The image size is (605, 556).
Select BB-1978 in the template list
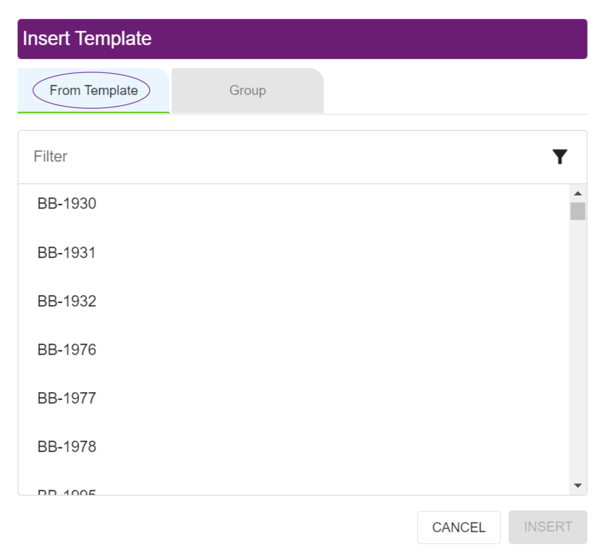click(x=67, y=447)
